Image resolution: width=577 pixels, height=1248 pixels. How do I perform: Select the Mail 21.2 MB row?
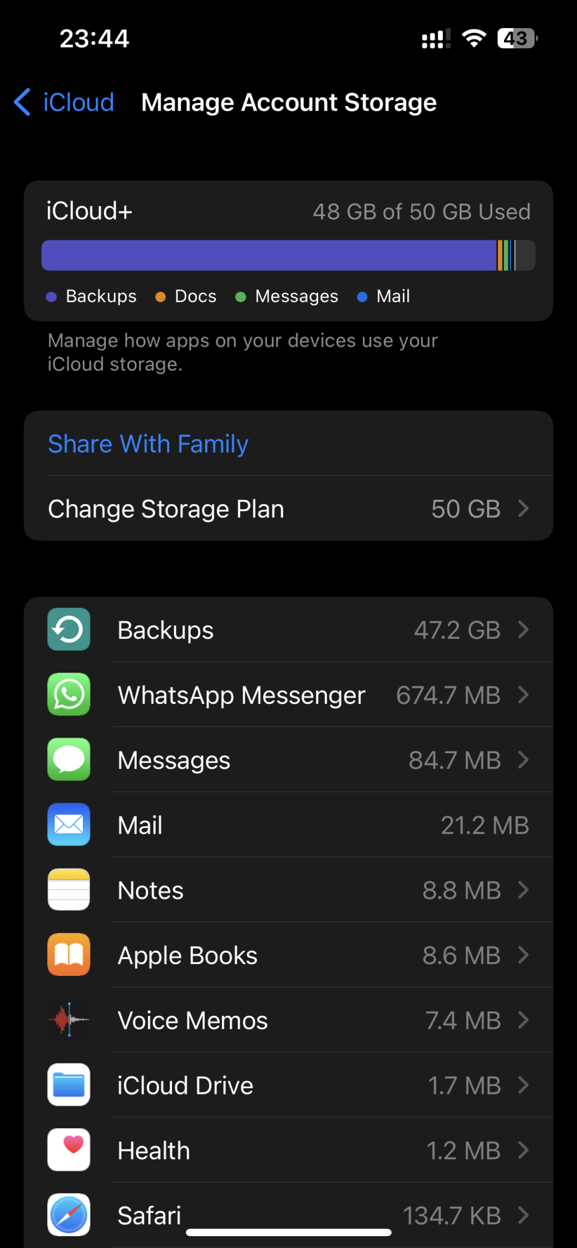coord(288,825)
